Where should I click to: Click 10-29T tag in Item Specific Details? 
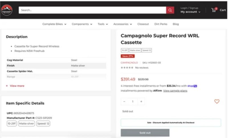click(12, 123)
